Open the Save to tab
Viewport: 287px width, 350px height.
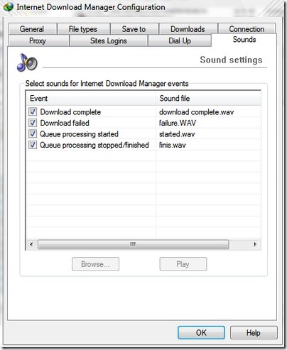[134, 29]
